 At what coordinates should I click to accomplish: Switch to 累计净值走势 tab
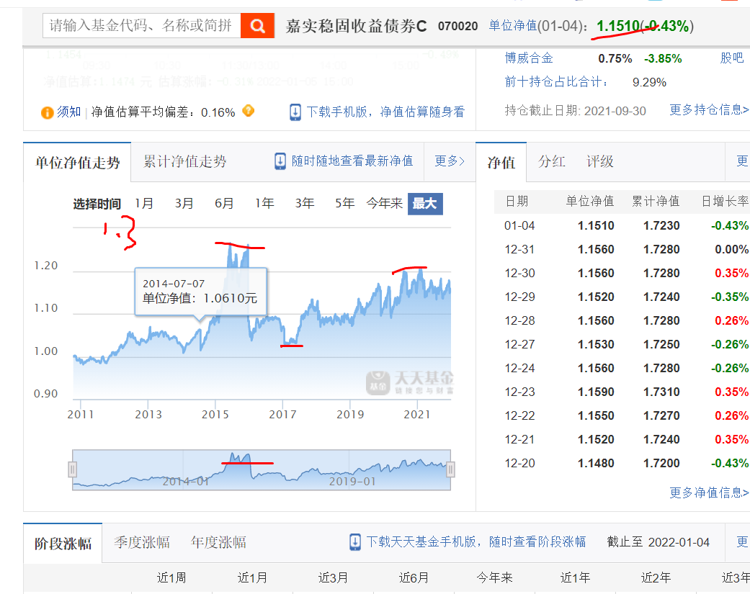(184, 161)
